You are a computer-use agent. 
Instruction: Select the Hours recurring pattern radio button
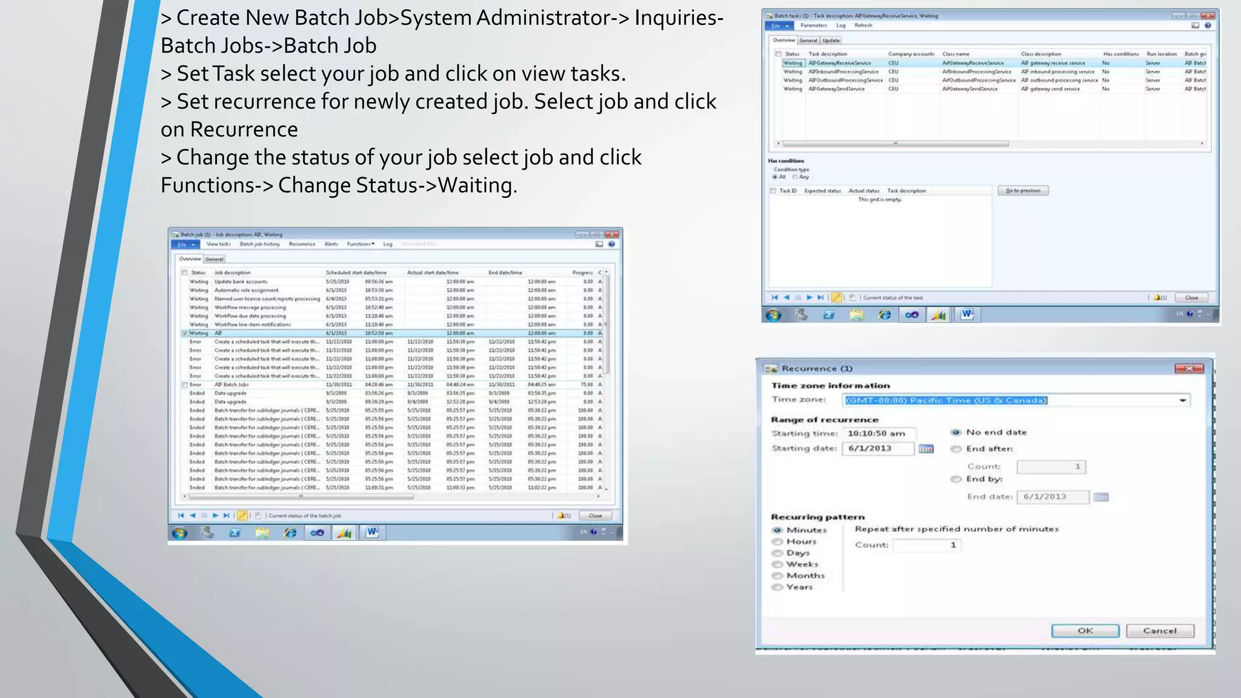coord(777,542)
